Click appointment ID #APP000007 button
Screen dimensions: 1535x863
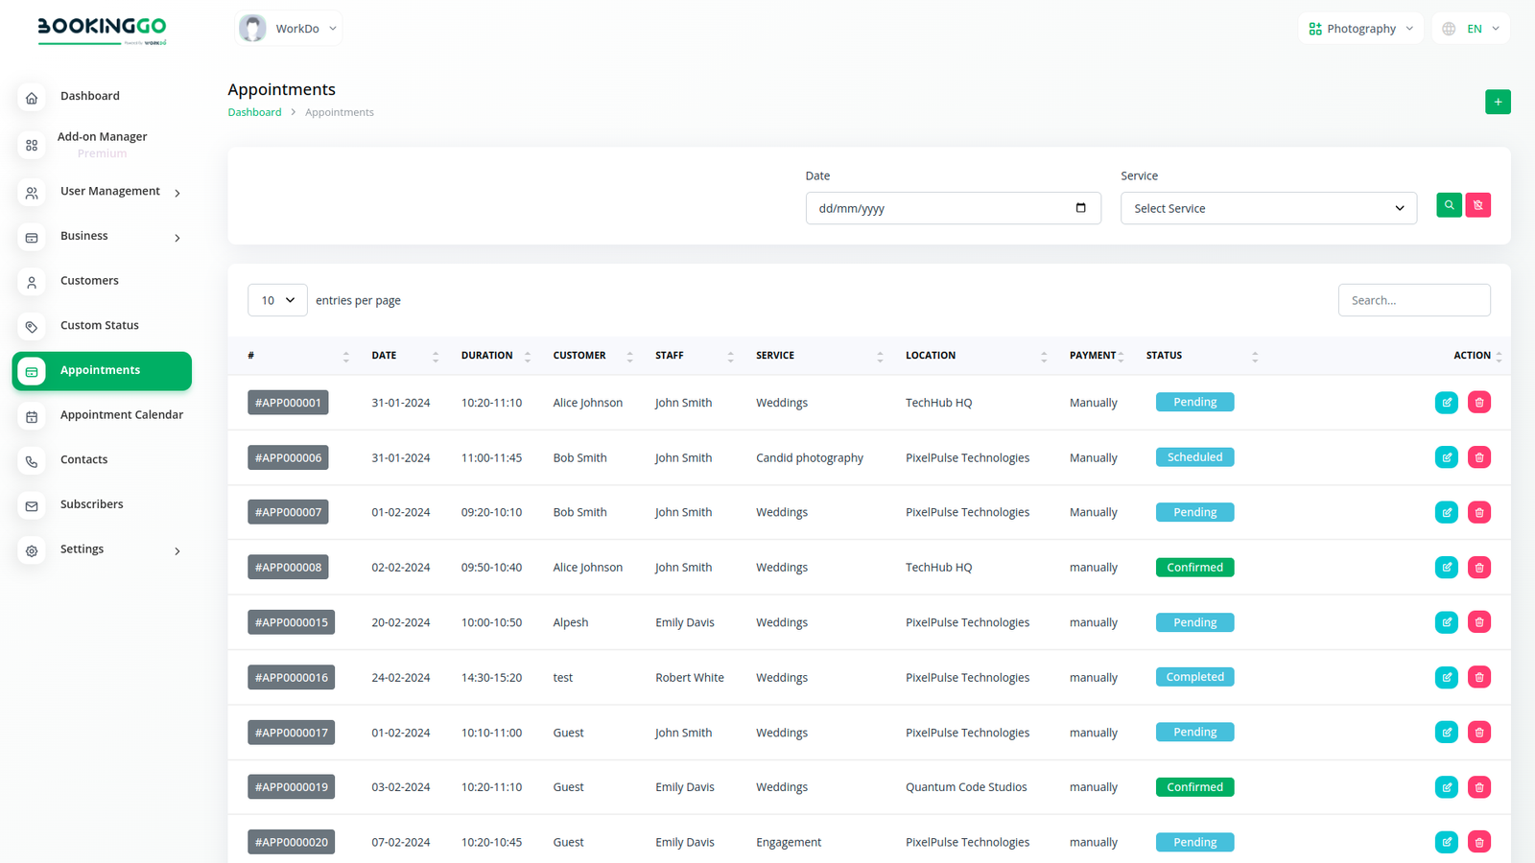coord(288,512)
